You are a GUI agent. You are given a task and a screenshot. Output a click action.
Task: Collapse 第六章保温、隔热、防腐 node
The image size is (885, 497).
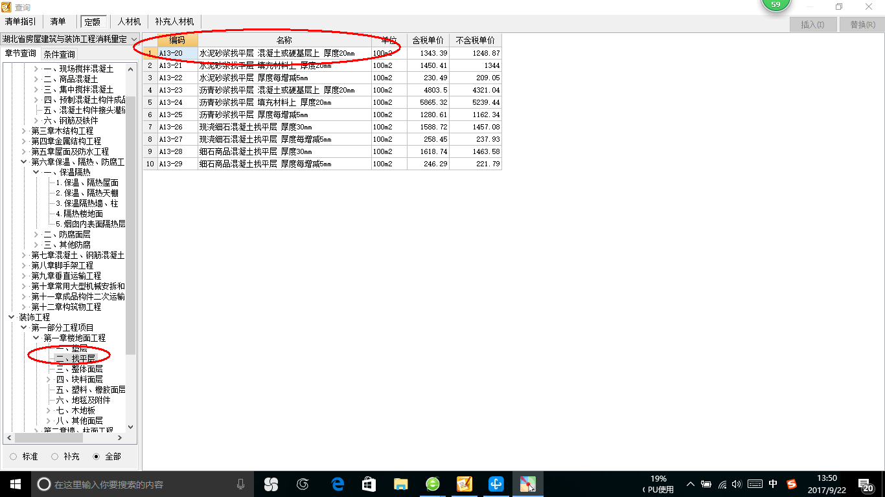click(x=23, y=162)
